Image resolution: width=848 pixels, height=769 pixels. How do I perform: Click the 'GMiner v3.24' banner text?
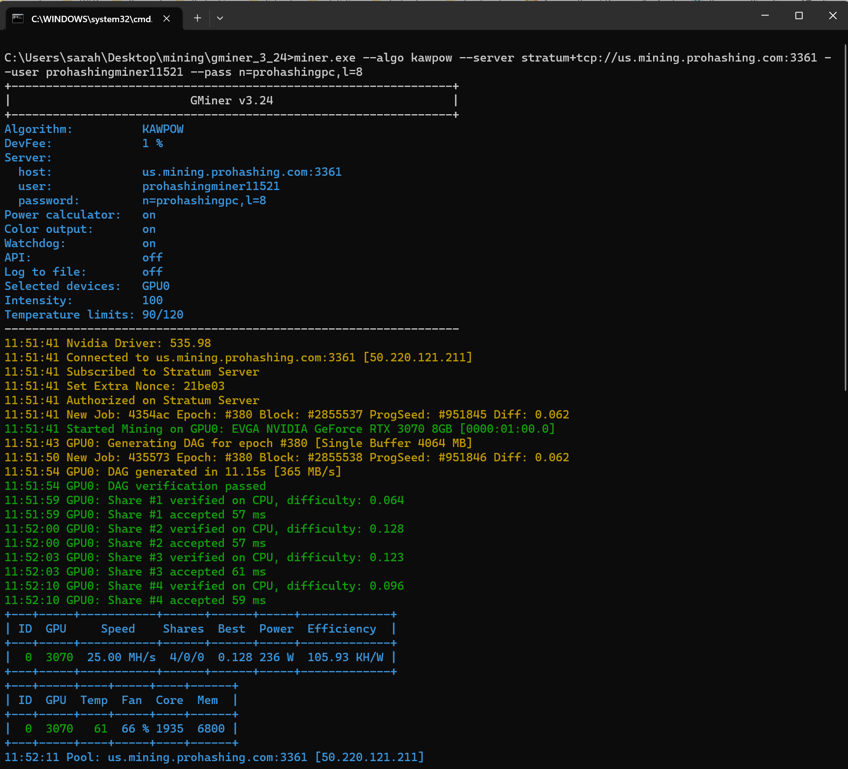pyautogui.click(x=231, y=100)
